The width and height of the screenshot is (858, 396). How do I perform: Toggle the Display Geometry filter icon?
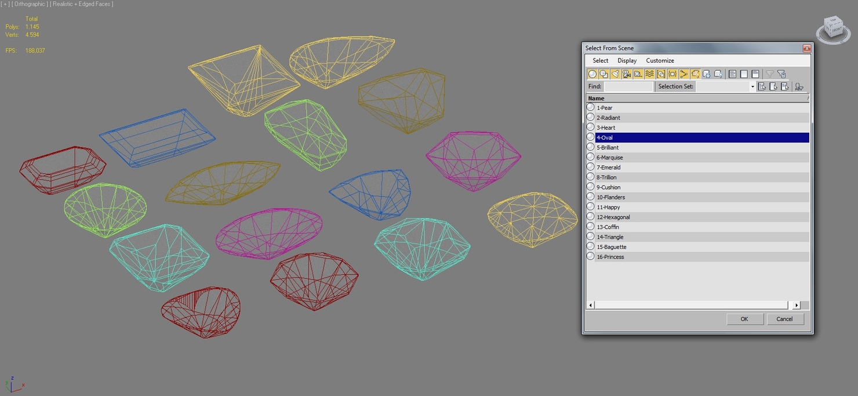click(x=592, y=74)
